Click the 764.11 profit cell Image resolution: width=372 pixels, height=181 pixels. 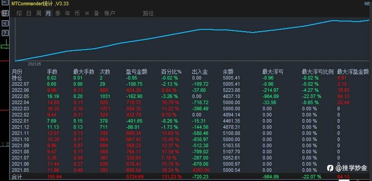(x=134, y=152)
